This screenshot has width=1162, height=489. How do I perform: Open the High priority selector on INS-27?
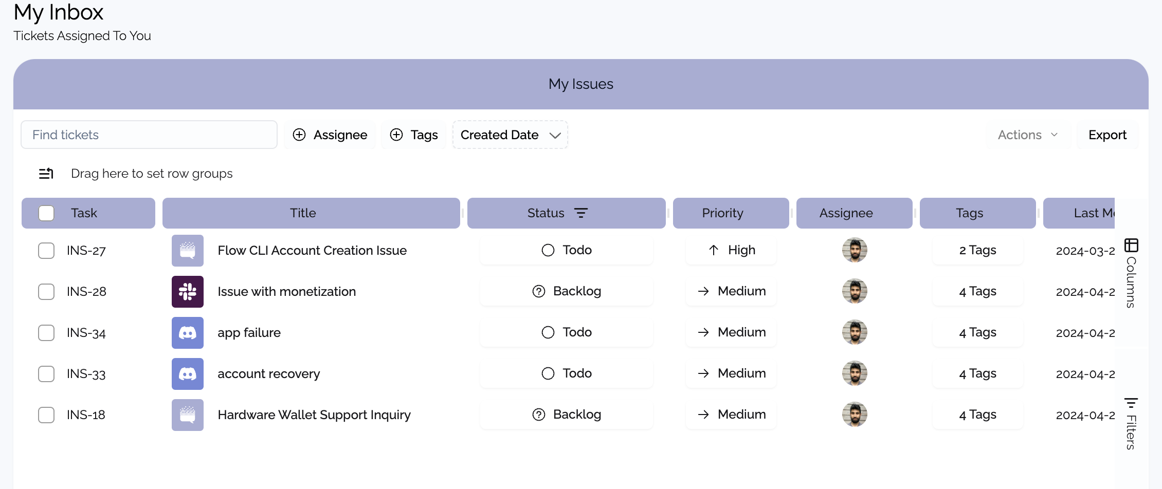click(x=731, y=250)
